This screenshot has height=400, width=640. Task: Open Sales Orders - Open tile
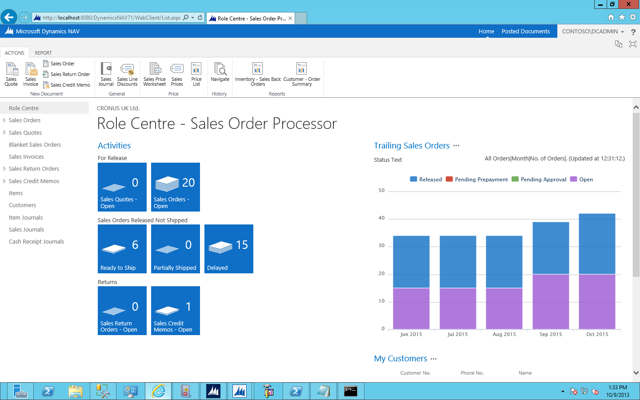click(176, 187)
